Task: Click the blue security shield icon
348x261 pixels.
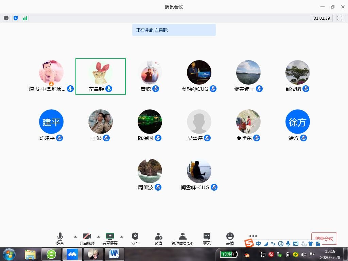Action: point(16,18)
